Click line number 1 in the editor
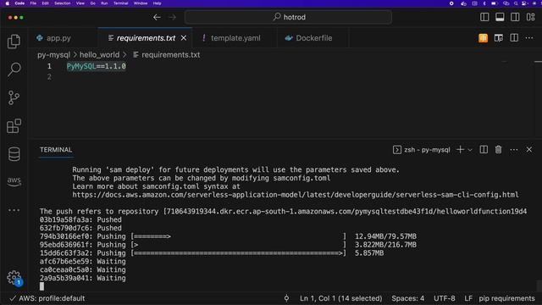The width and height of the screenshot is (542, 305). pyautogui.click(x=49, y=66)
